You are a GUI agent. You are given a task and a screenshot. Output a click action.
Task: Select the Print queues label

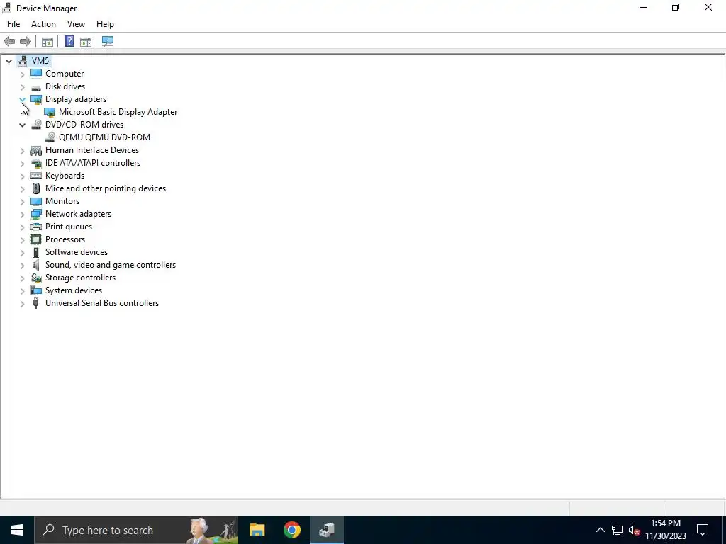[69, 227]
